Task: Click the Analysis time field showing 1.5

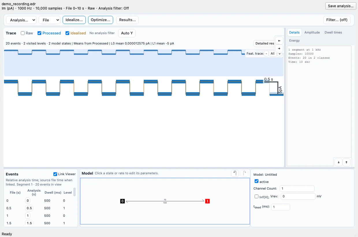Action: pos(29,223)
